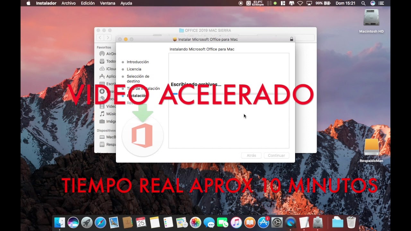Image resolution: width=411 pixels, height=231 pixels.
Task: Select AirDrop in the Finder sidebar
Action: pos(107,54)
